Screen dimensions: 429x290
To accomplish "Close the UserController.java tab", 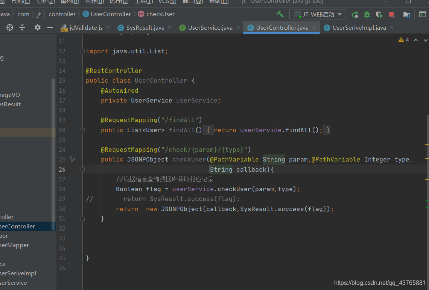I will [314, 27].
